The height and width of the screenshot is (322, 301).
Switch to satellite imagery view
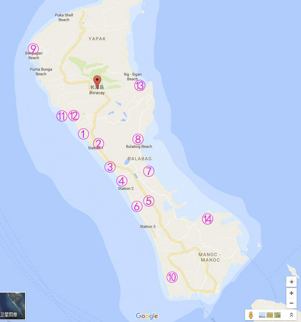pos(13,306)
